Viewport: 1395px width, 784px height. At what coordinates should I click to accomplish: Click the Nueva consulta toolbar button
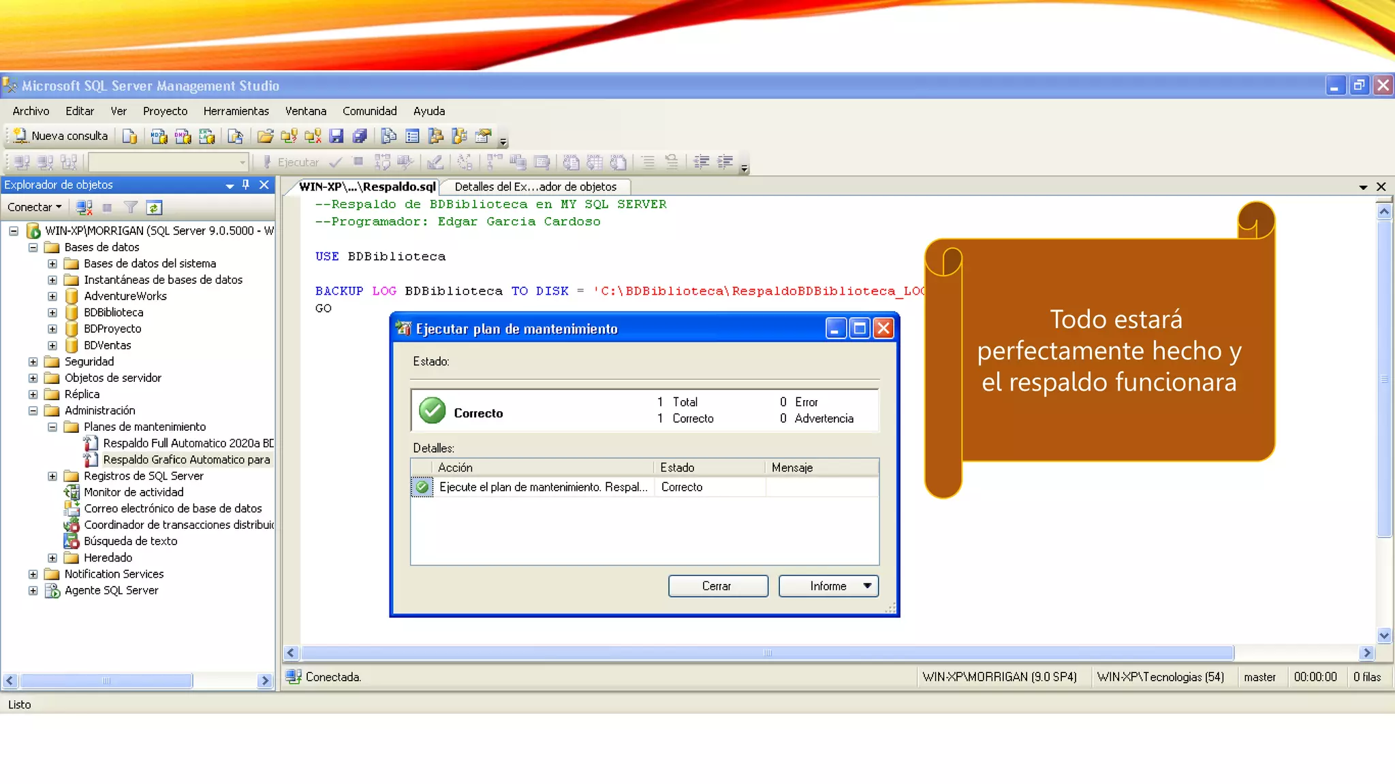[61, 136]
